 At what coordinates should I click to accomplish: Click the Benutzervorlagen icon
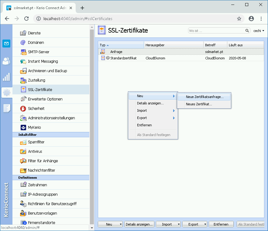[x=23, y=213]
